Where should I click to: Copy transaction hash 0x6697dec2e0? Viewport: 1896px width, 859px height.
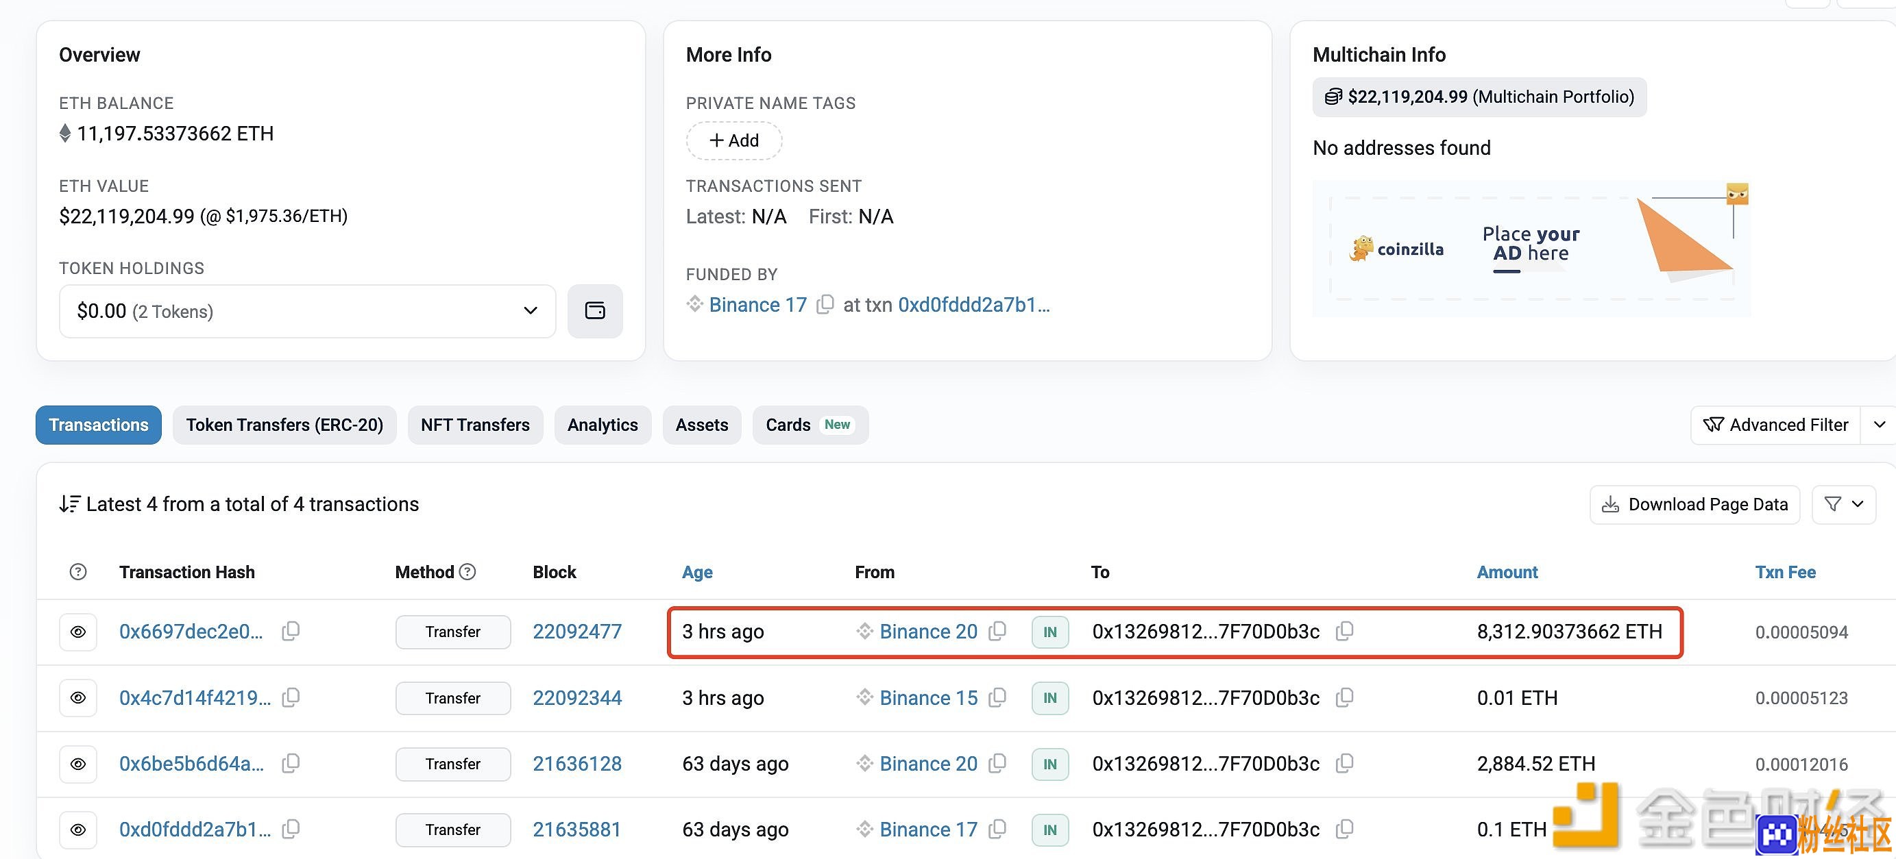pos(291,631)
